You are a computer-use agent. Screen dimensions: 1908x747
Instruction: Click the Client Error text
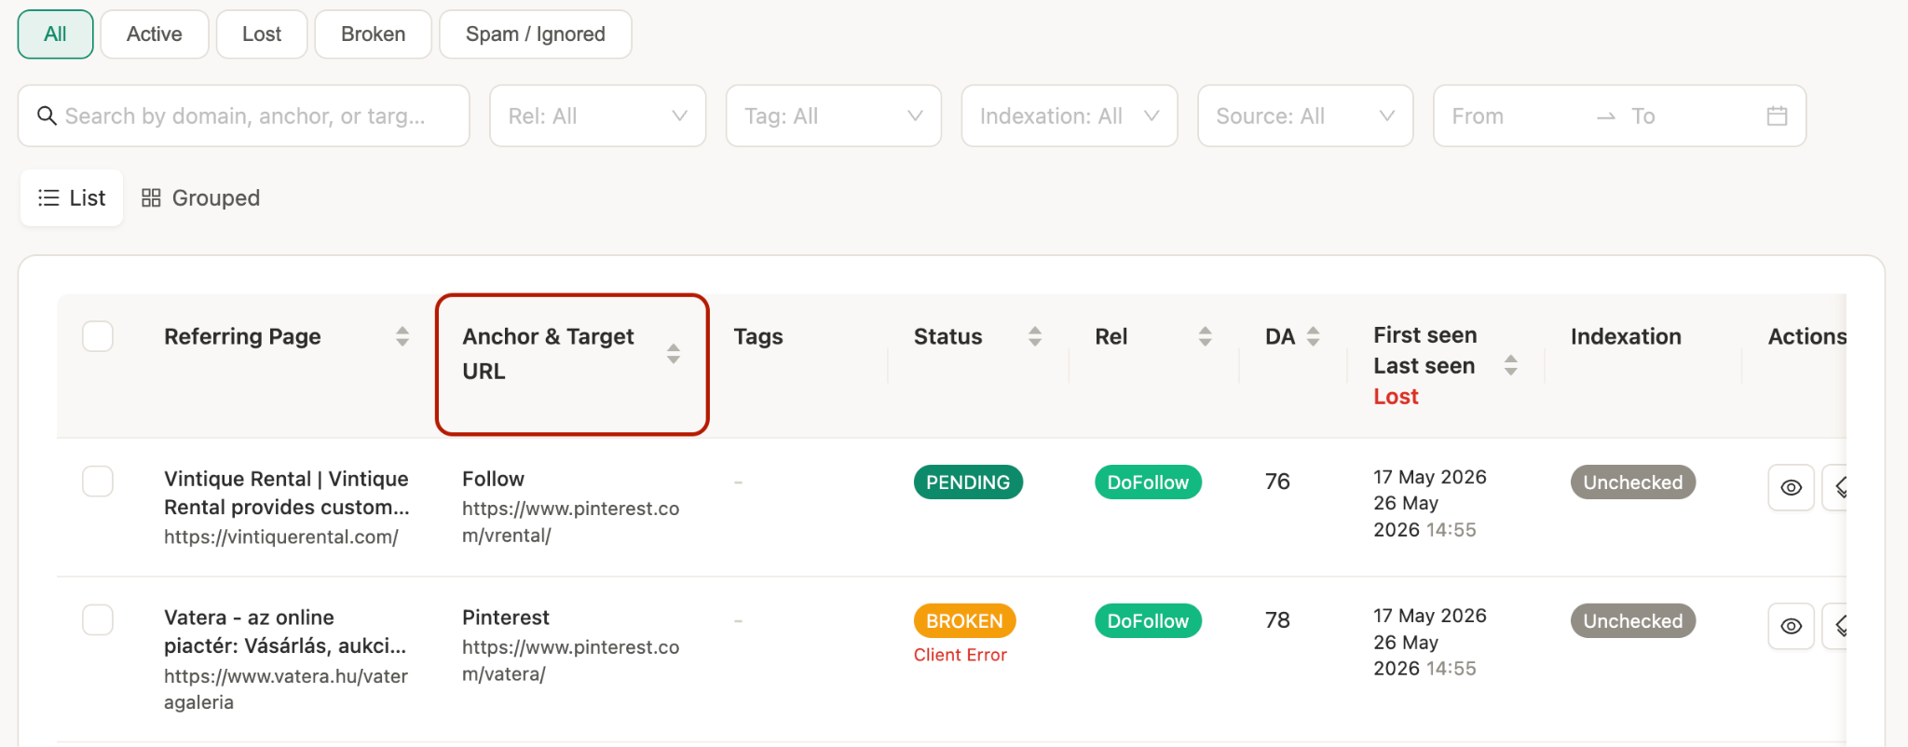[961, 655]
